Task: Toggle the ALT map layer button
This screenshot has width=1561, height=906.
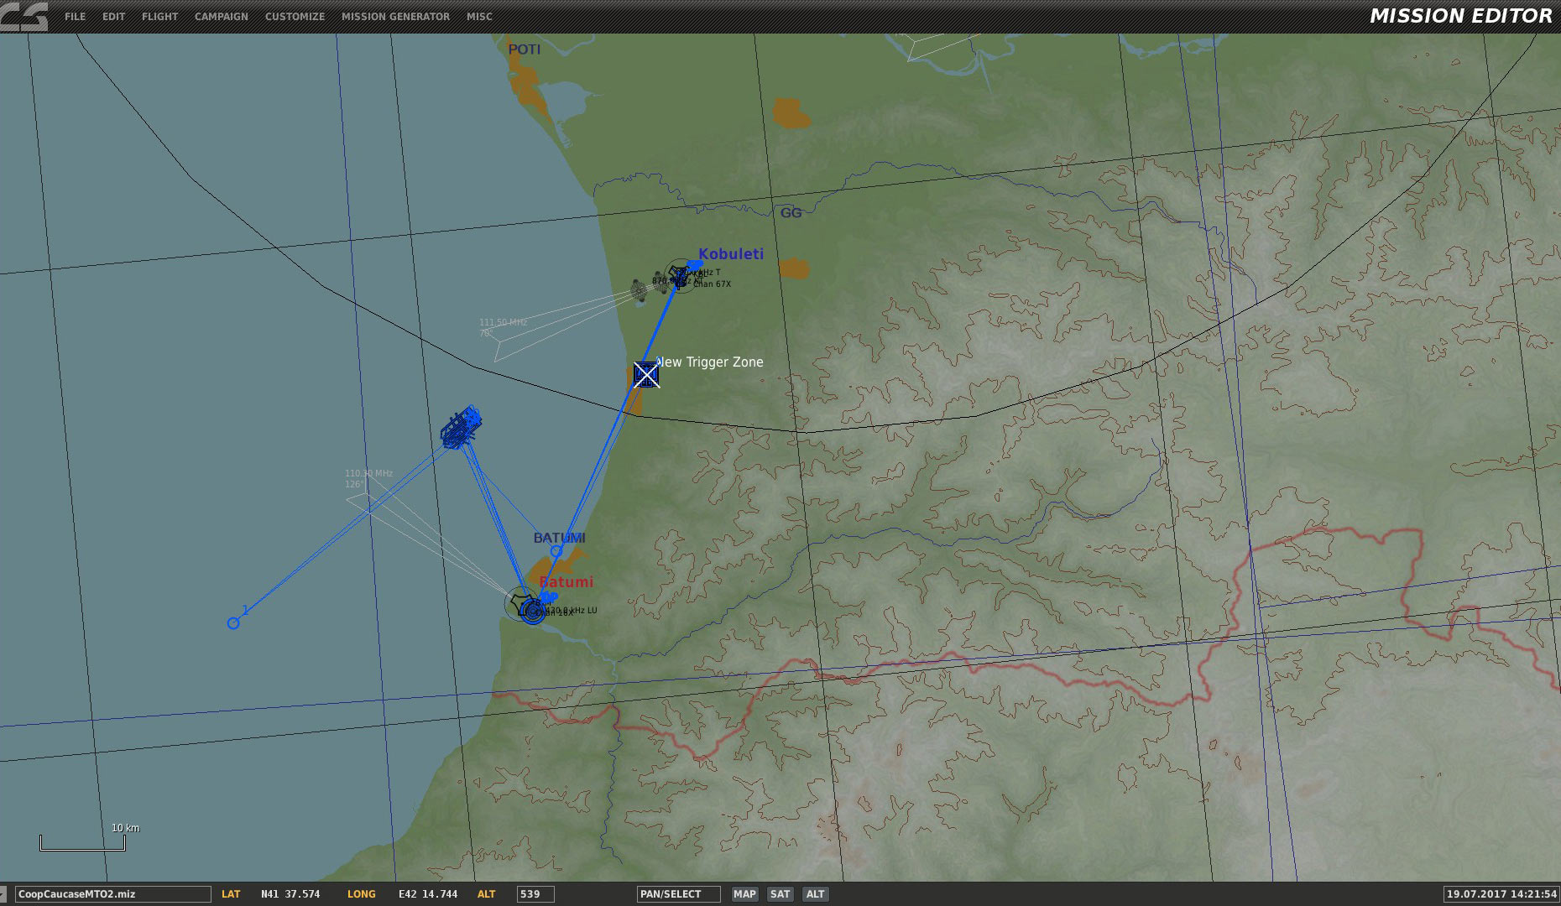Action: pyautogui.click(x=815, y=894)
